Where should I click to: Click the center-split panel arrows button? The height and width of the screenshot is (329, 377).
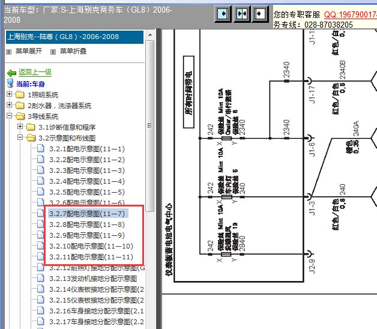pos(242,14)
